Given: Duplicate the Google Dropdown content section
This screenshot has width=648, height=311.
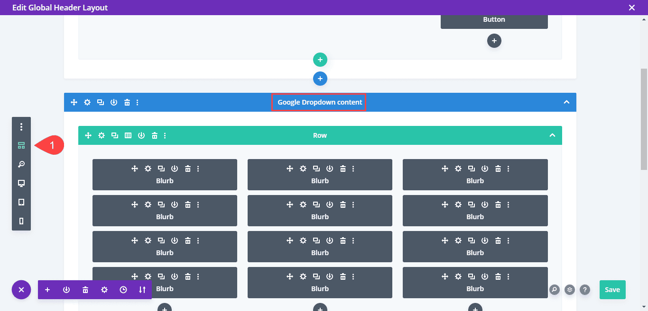Looking at the screenshot, I should click(101, 102).
